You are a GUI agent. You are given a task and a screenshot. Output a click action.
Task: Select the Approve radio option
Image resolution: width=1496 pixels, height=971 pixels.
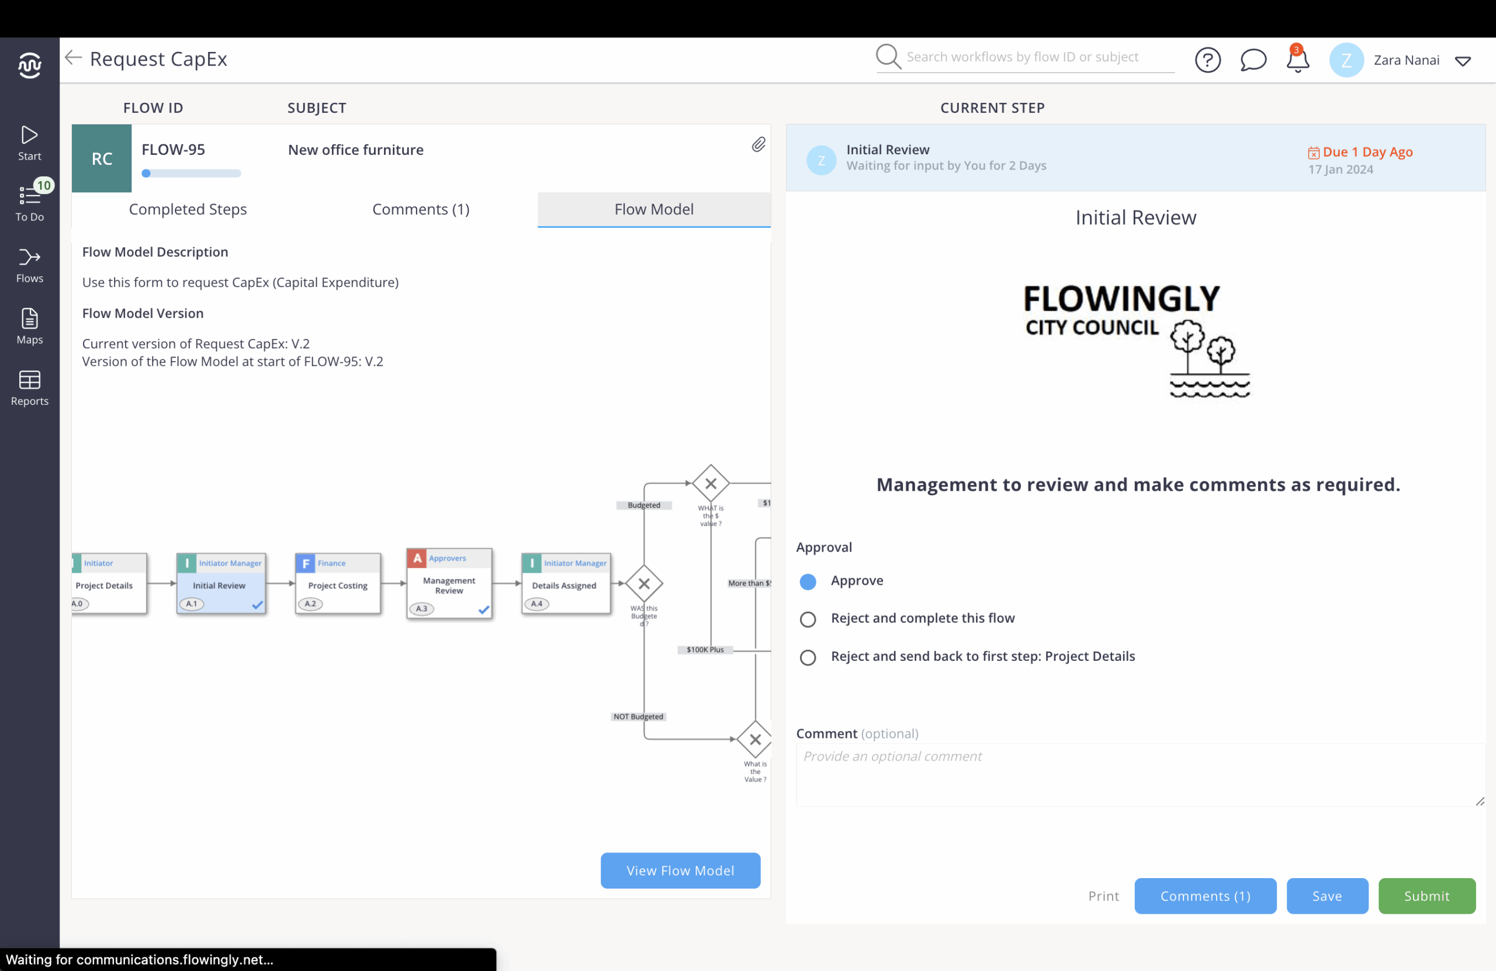pos(808,581)
